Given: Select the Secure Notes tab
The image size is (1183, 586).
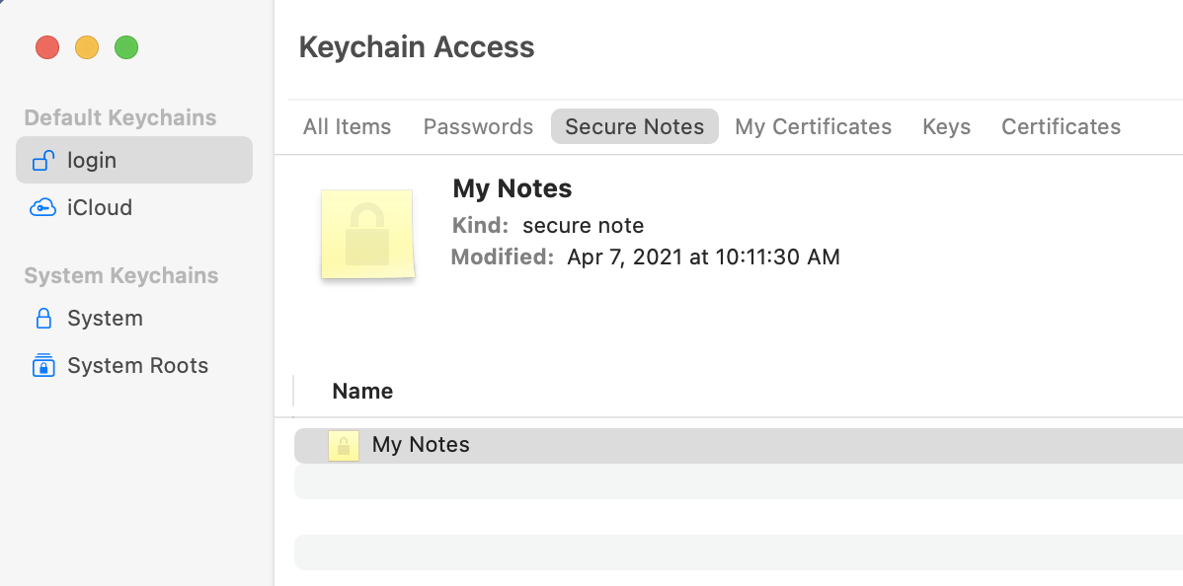Looking at the screenshot, I should coord(634,126).
